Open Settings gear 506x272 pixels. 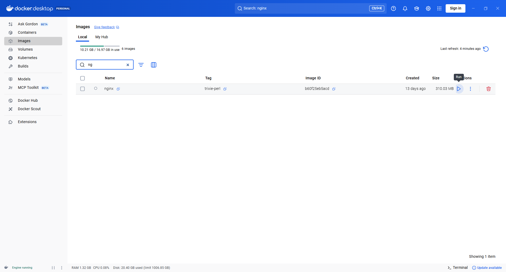tap(428, 8)
